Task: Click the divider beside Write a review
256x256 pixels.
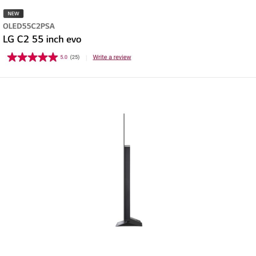Action: click(86, 58)
